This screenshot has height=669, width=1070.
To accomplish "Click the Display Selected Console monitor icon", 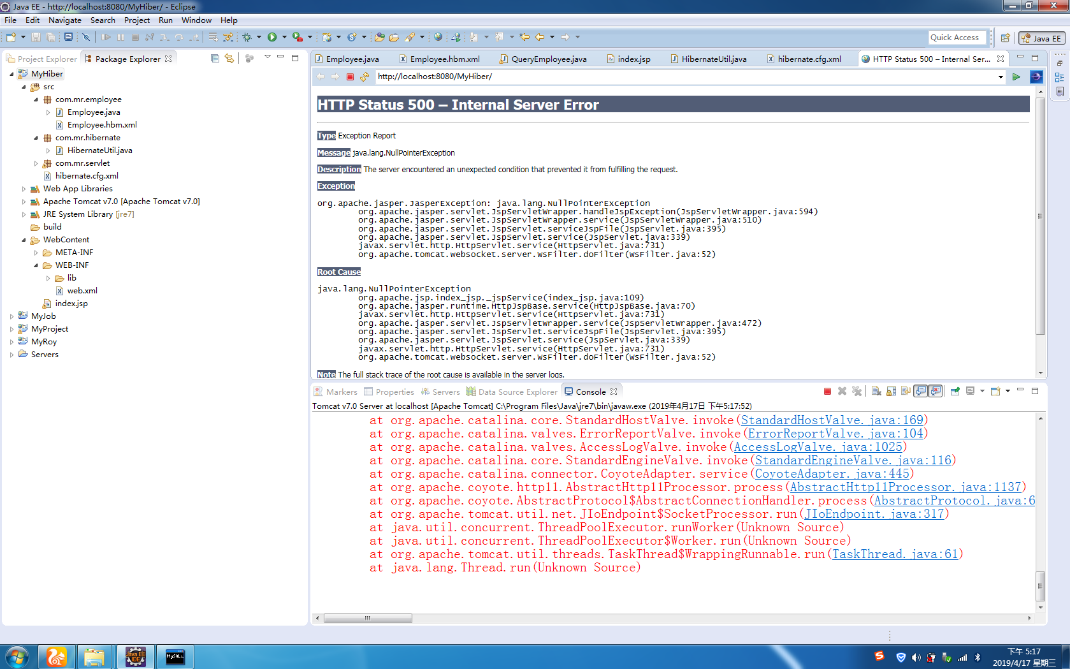I will pos(970,391).
